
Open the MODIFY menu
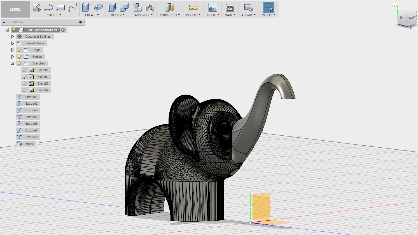point(117,15)
